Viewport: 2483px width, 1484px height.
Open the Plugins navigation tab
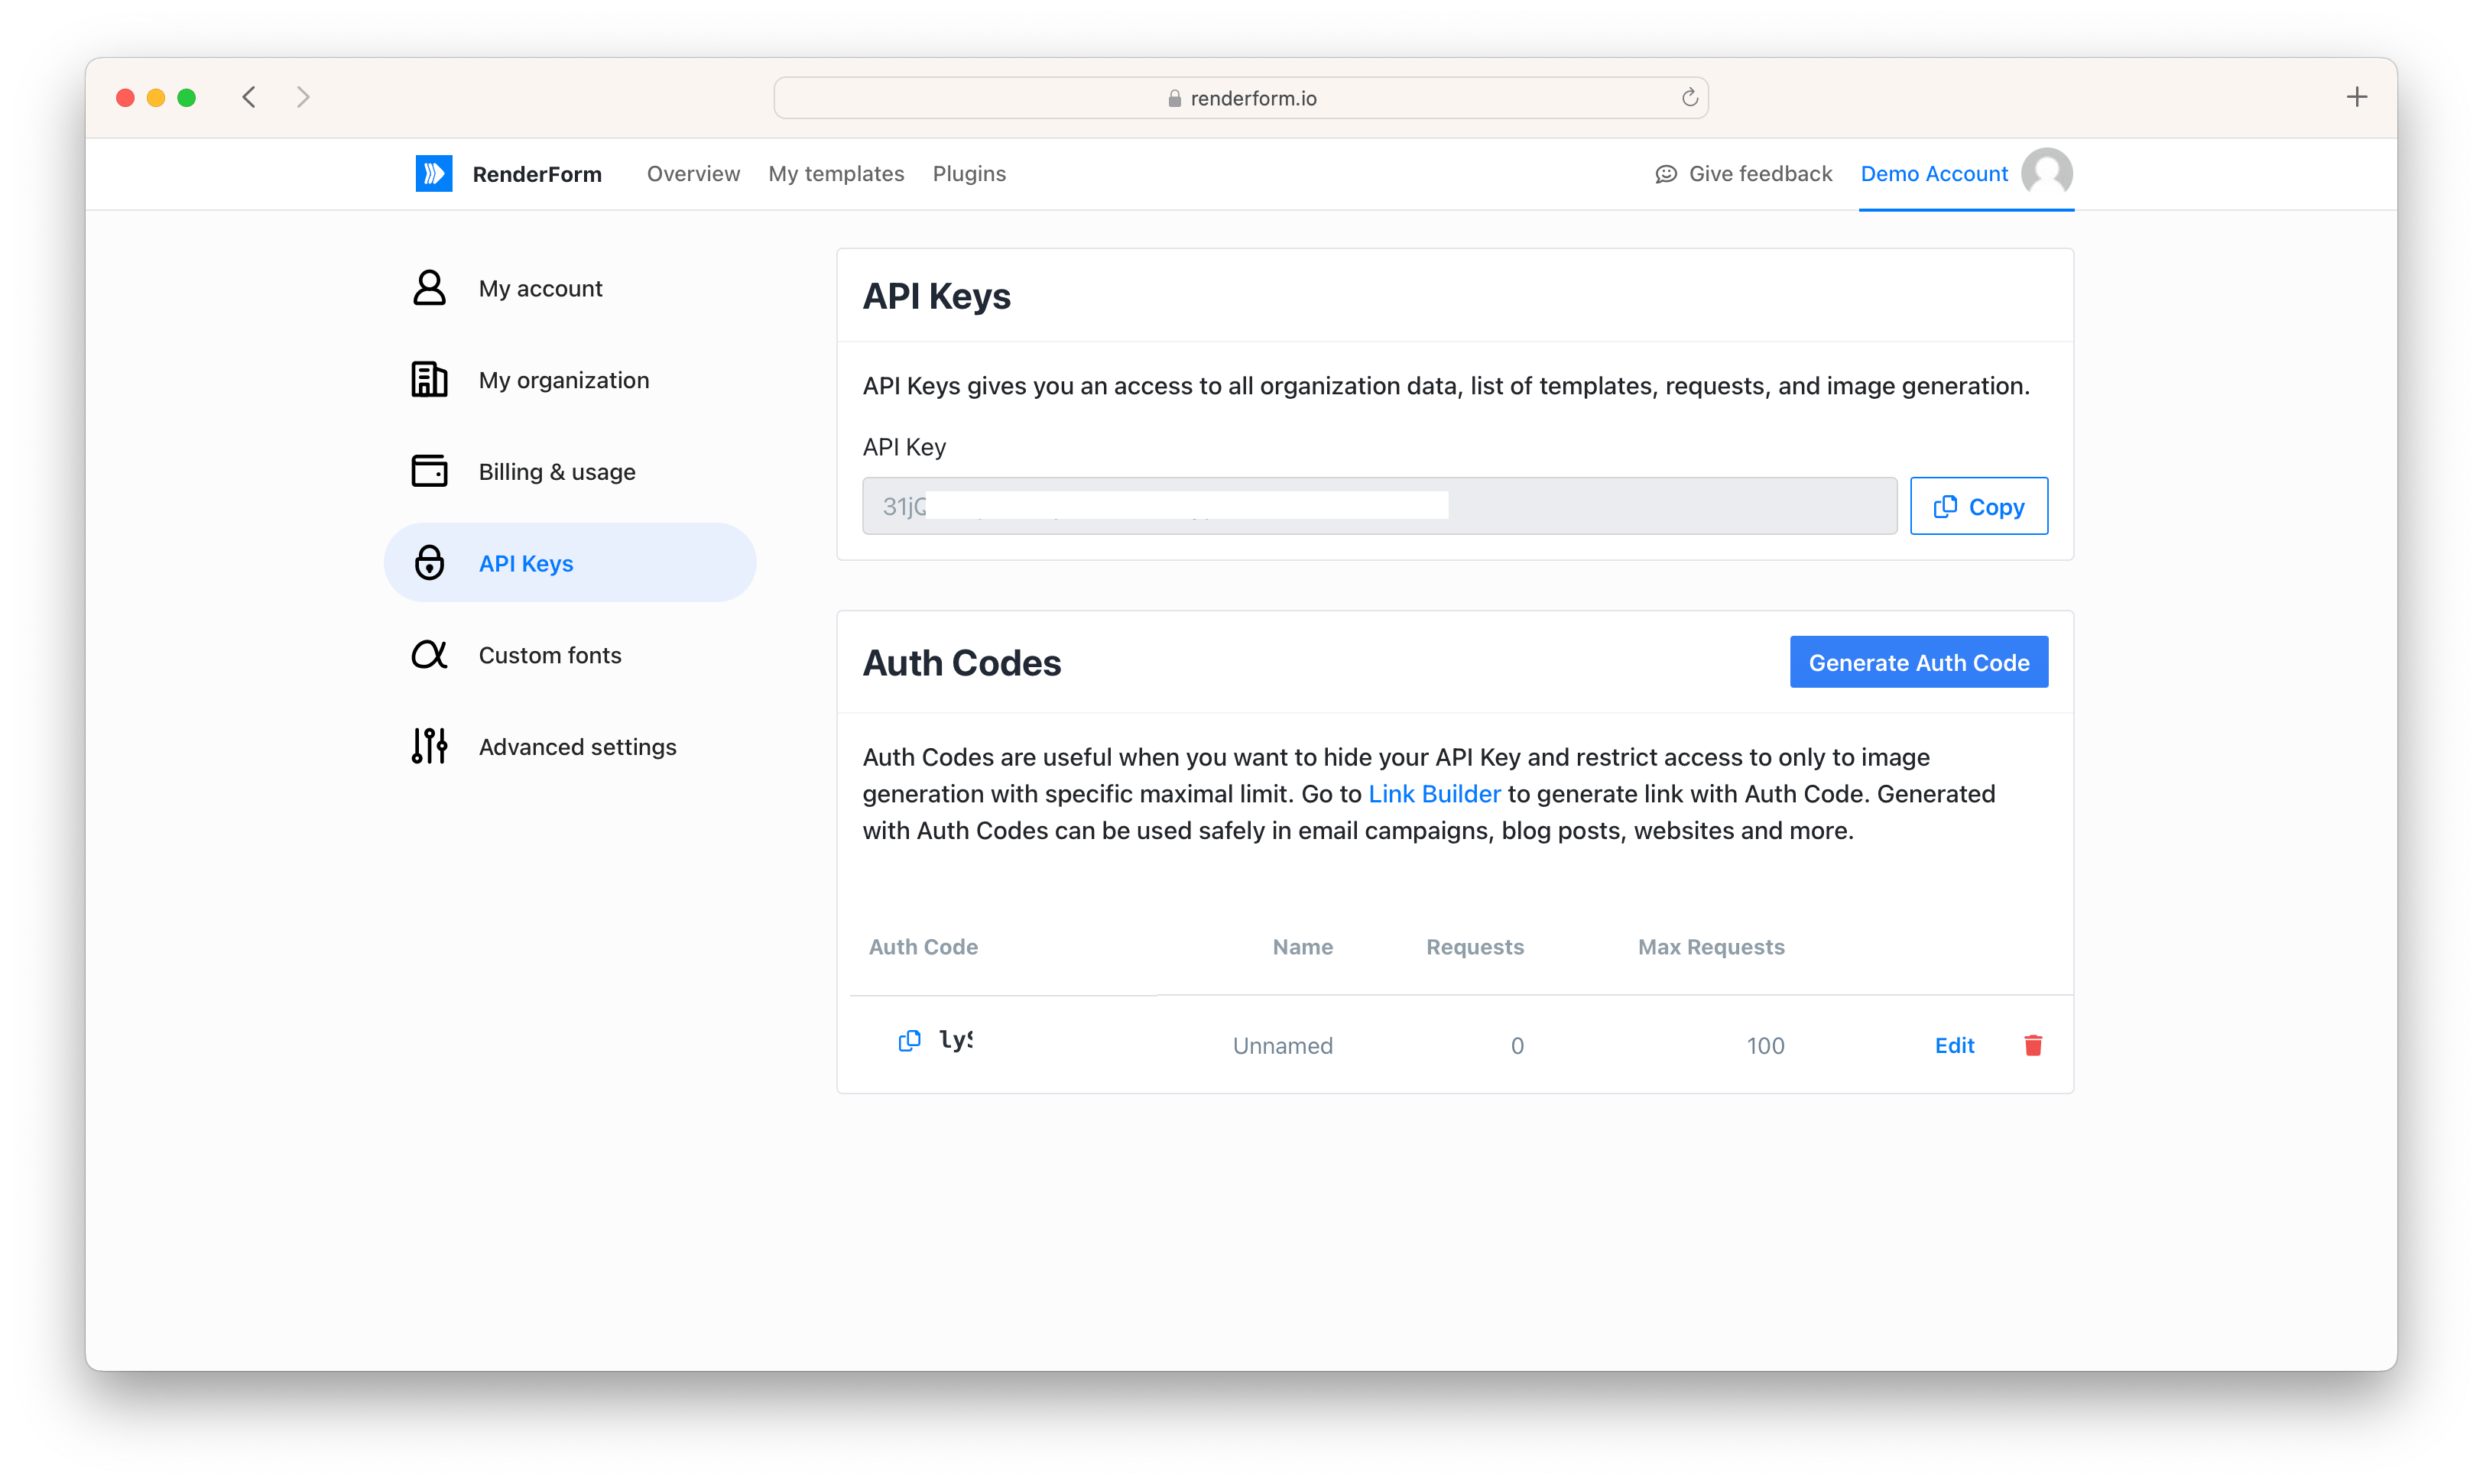969,173
